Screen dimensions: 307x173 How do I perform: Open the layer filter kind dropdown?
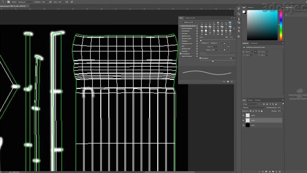click(x=250, y=104)
